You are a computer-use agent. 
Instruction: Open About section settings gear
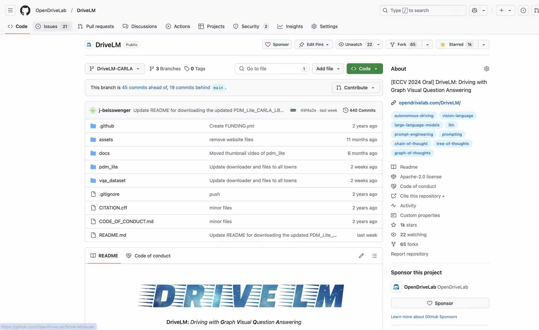click(x=486, y=69)
